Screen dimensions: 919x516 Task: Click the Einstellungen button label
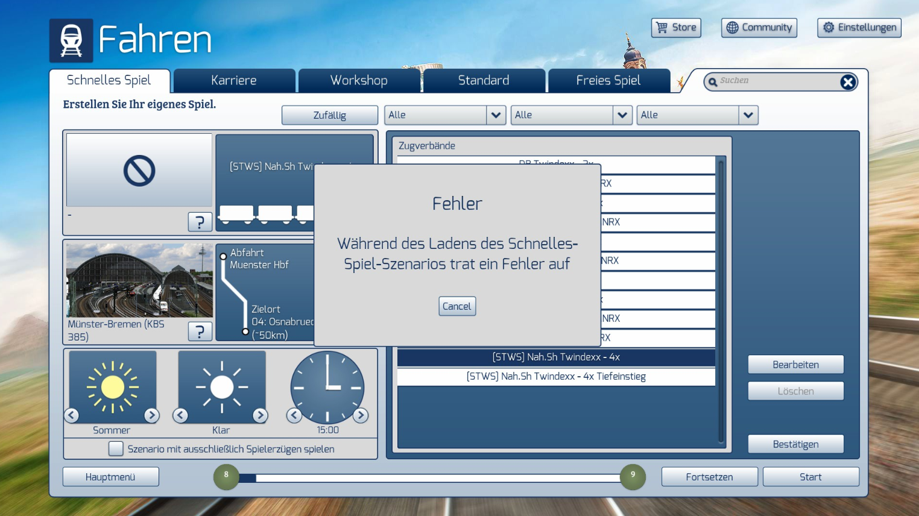coord(867,28)
